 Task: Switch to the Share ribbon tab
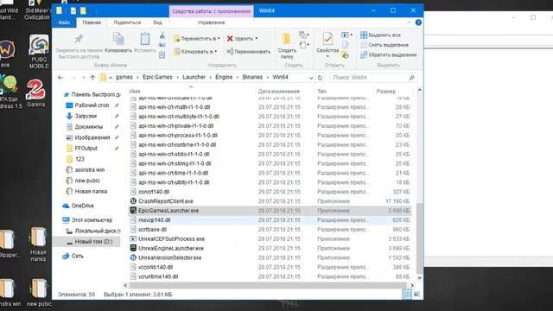pos(127,22)
